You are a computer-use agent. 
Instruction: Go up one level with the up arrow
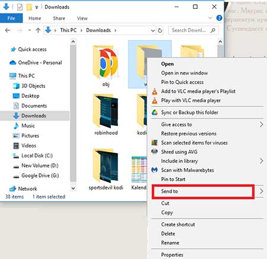click(38, 30)
